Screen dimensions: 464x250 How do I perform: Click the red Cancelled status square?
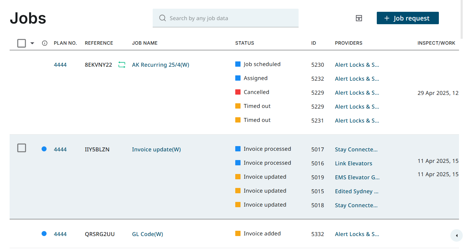[x=238, y=92]
